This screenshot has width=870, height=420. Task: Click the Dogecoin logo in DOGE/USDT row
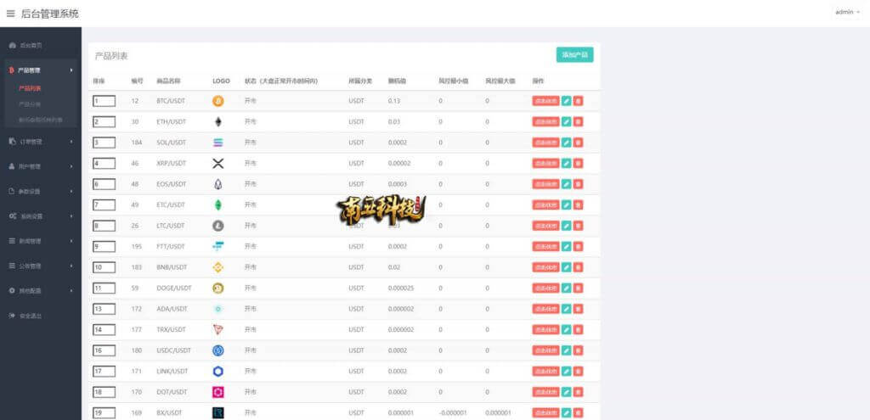[x=218, y=288]
